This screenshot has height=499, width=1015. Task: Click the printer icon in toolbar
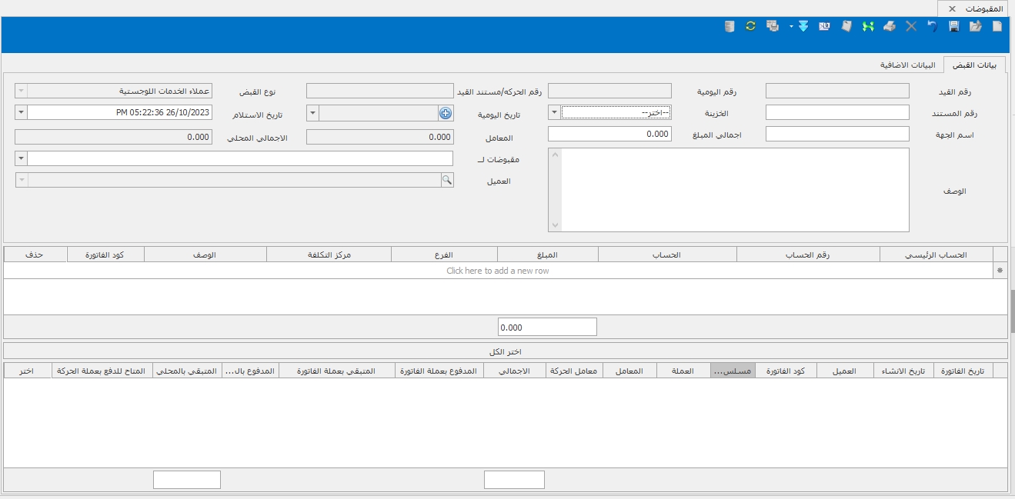[x=890, y=26]
